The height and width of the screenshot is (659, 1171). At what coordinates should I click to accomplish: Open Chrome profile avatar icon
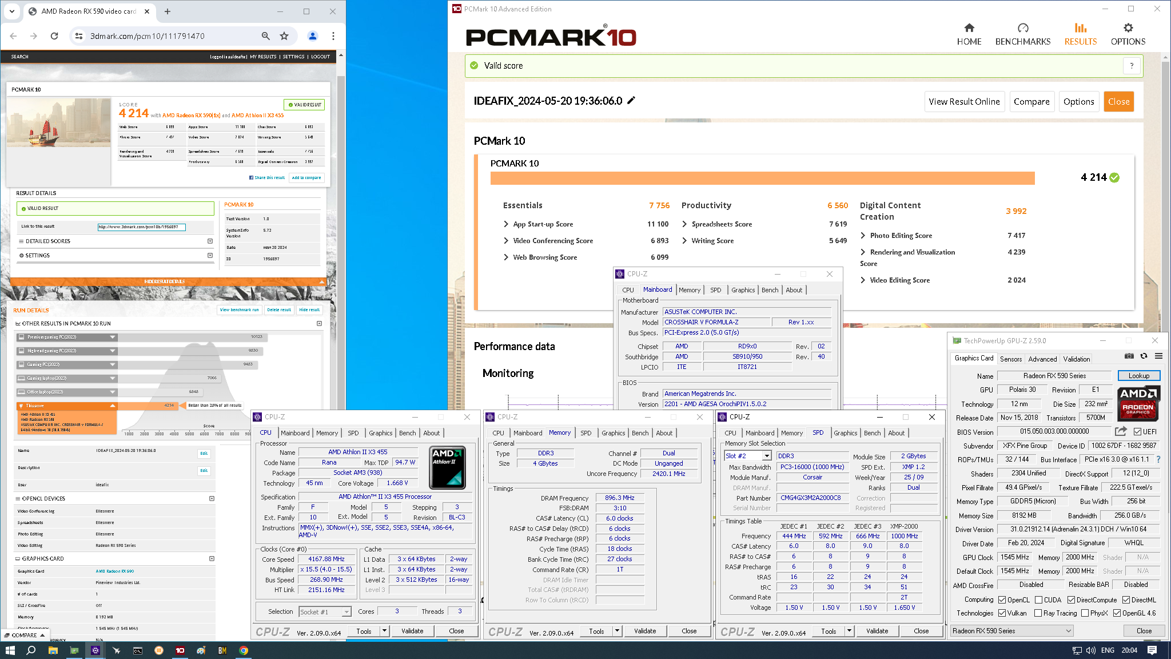coord(312,35)
